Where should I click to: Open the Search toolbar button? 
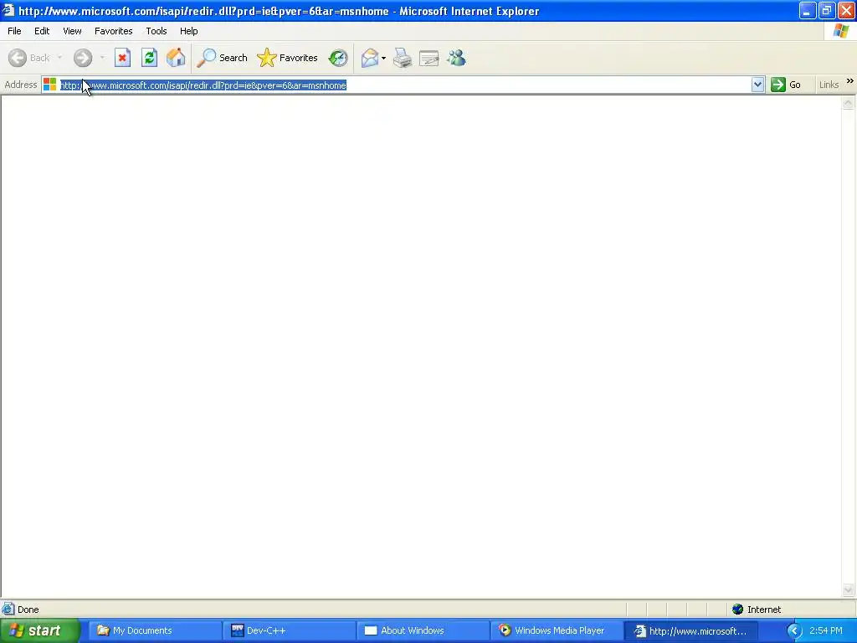coord(223,58)
